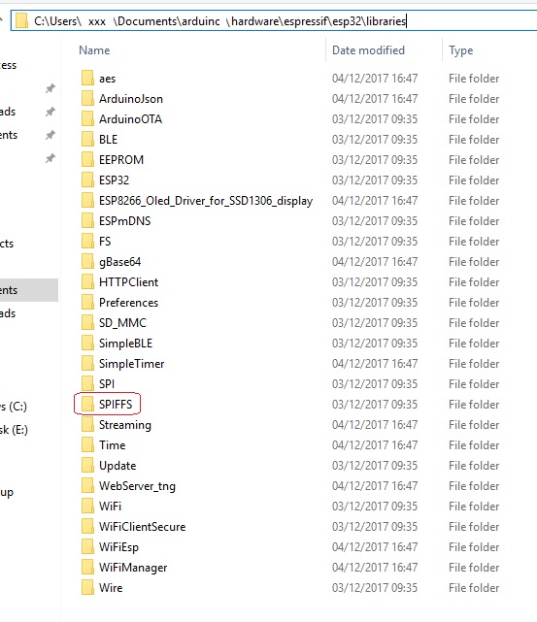Screen dimensions: 537x622
Task: Select the aes folder name
Action: coord(107,79)
